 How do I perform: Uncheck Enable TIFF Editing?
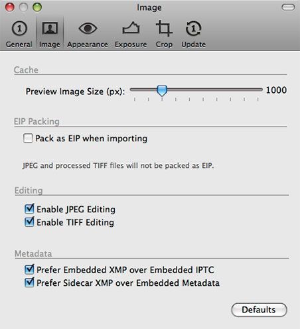click(x=29, y=222)
